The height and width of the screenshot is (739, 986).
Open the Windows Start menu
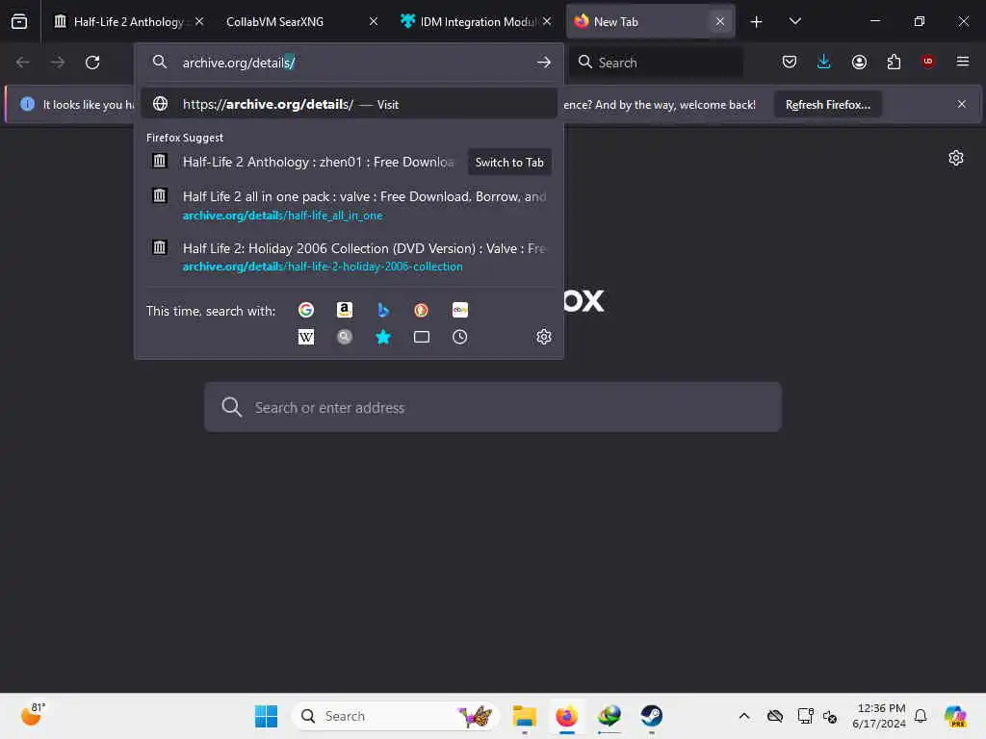point(266,716)
